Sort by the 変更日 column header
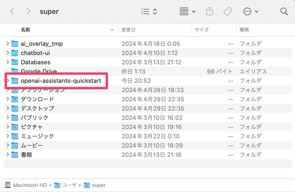This screenshot has width=295, height=192. tap(129, 30)
